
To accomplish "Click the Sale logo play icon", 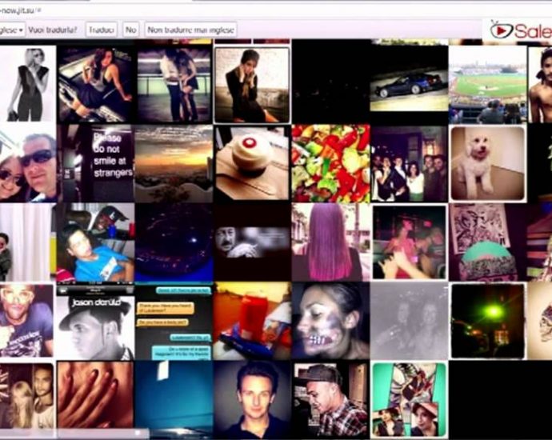I will click(501, 31).
